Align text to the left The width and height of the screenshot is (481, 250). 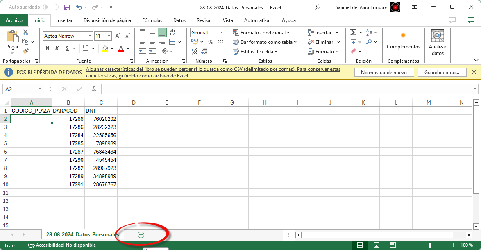click(x=143, y=42)
